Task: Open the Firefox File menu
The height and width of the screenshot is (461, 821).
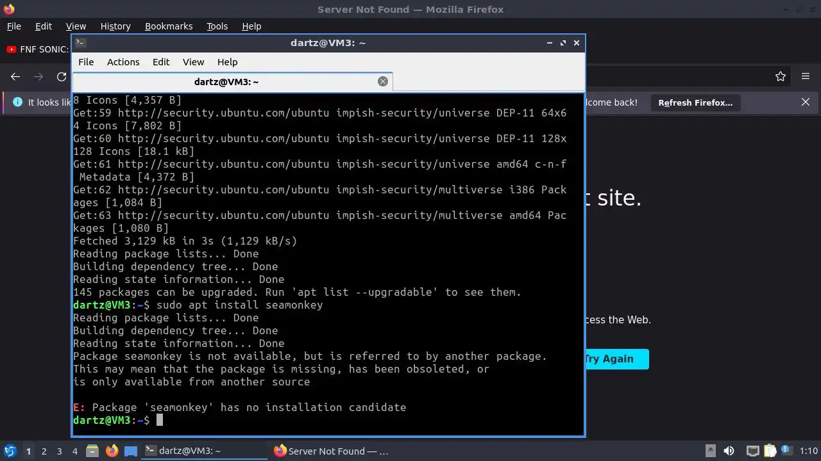Action: [14, 26]
